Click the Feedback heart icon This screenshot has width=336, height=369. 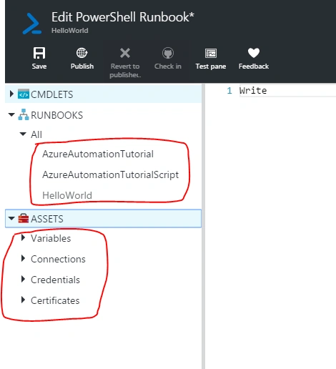pos(254,53)
